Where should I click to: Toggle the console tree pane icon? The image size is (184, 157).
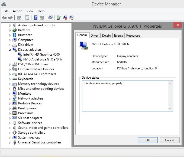(x=19, y=18)
